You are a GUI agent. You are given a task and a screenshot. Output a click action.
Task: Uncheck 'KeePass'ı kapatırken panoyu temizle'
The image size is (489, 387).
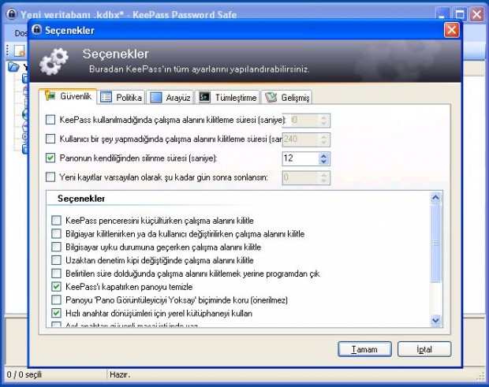(56, 286)
